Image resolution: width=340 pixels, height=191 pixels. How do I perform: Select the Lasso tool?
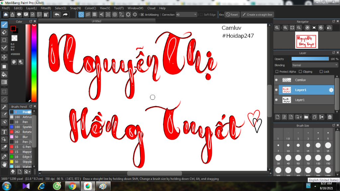pos(4,99)
